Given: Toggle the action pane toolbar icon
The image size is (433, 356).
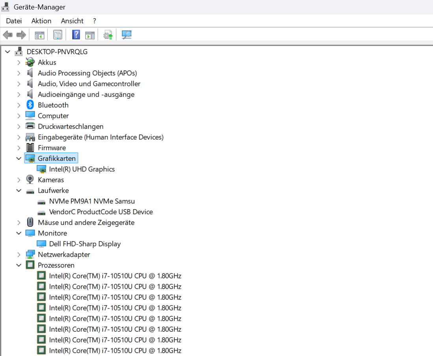Looking at the screenshot, I should tap(90, 35).
